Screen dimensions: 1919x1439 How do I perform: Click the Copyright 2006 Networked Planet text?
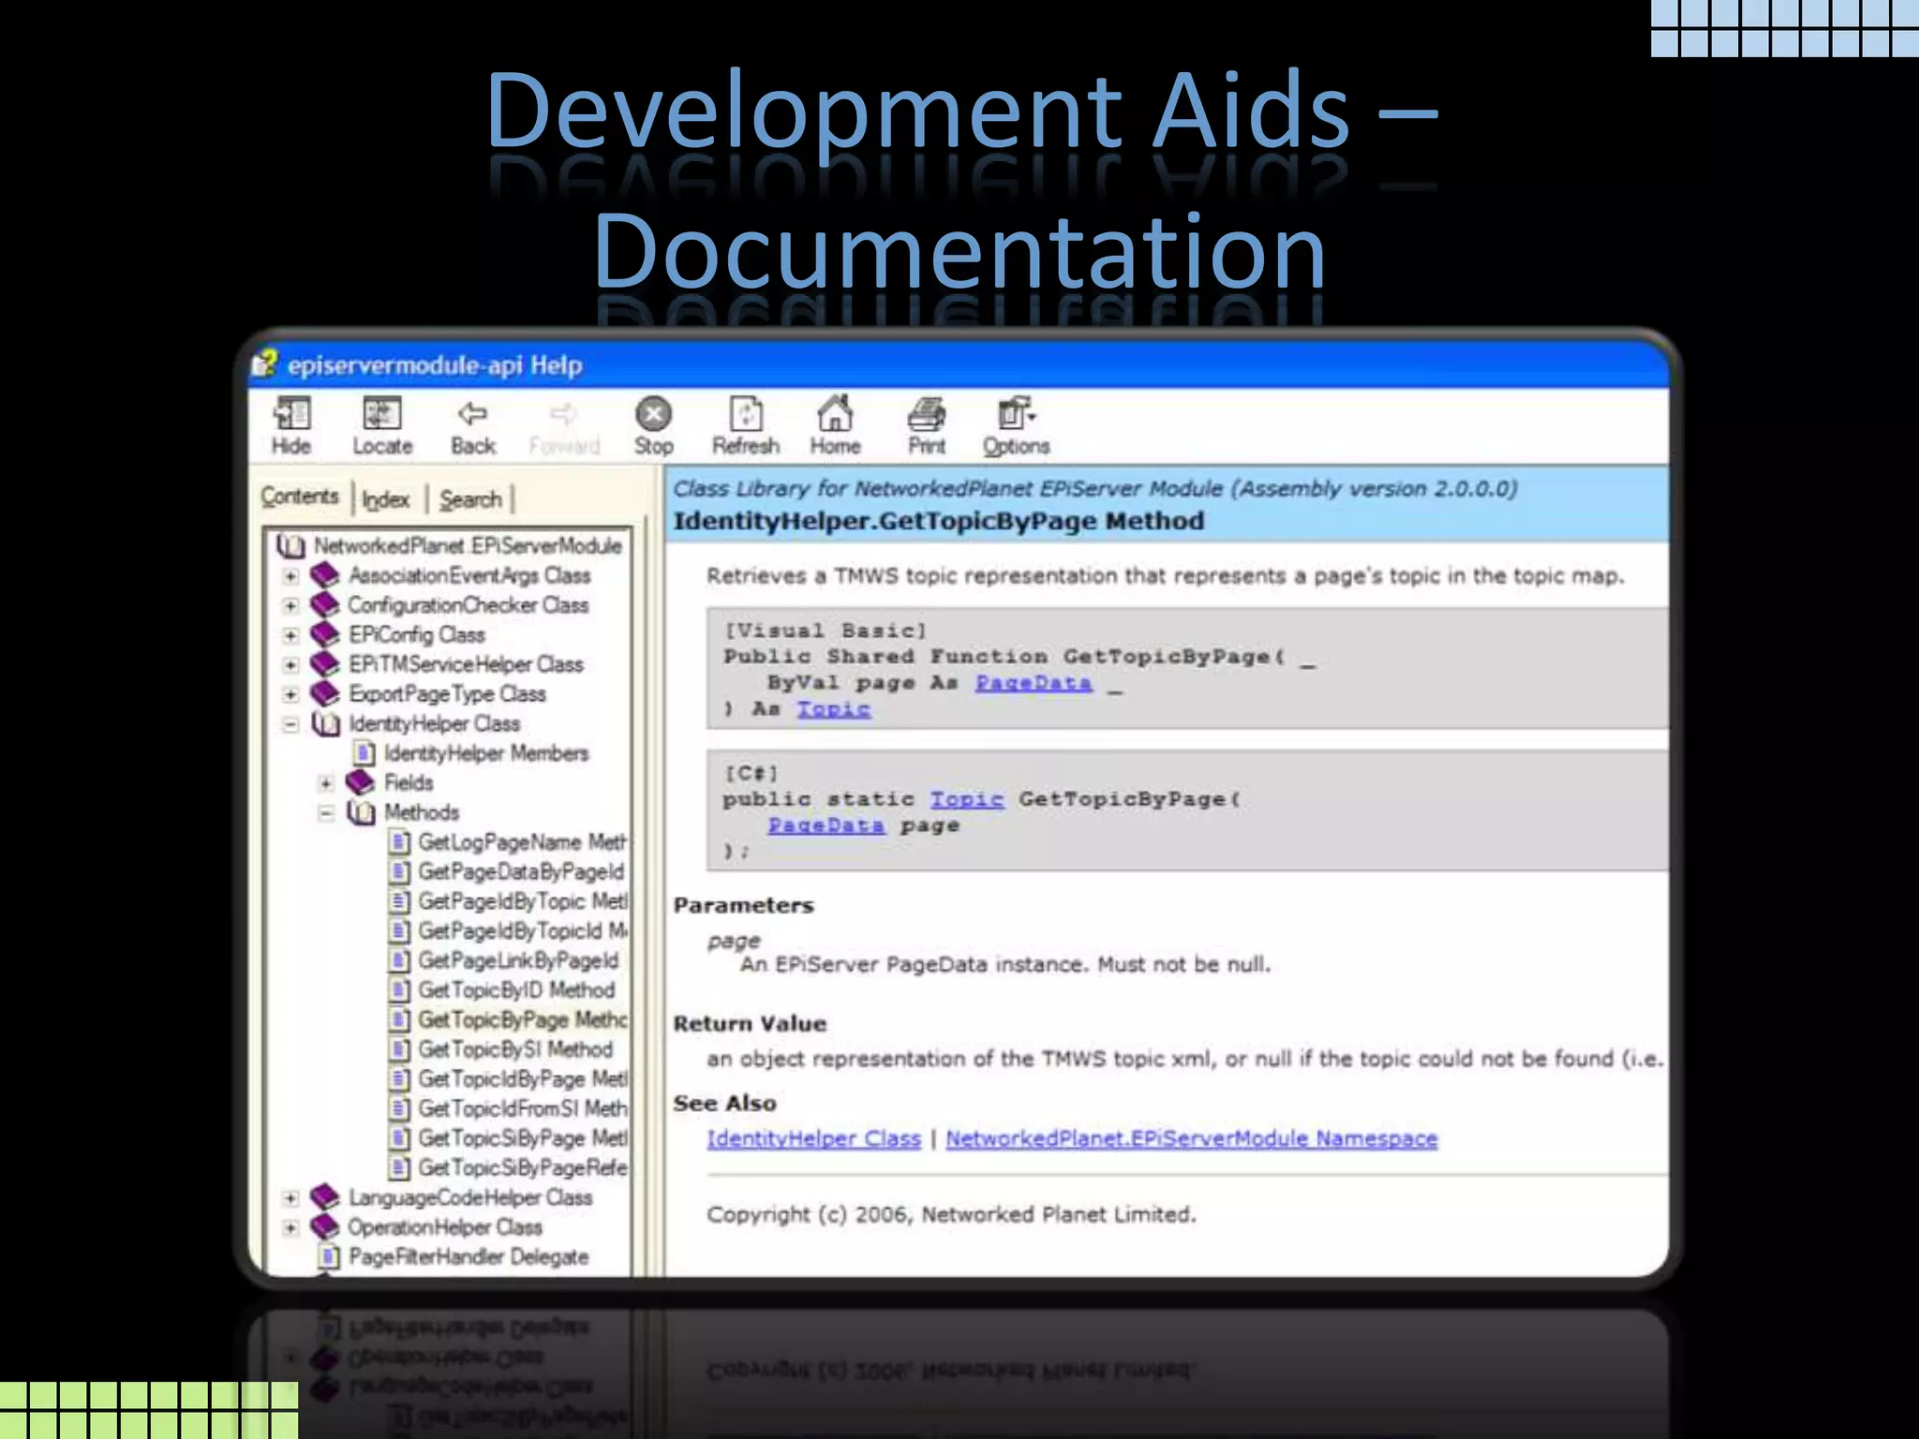[951, 1214]
